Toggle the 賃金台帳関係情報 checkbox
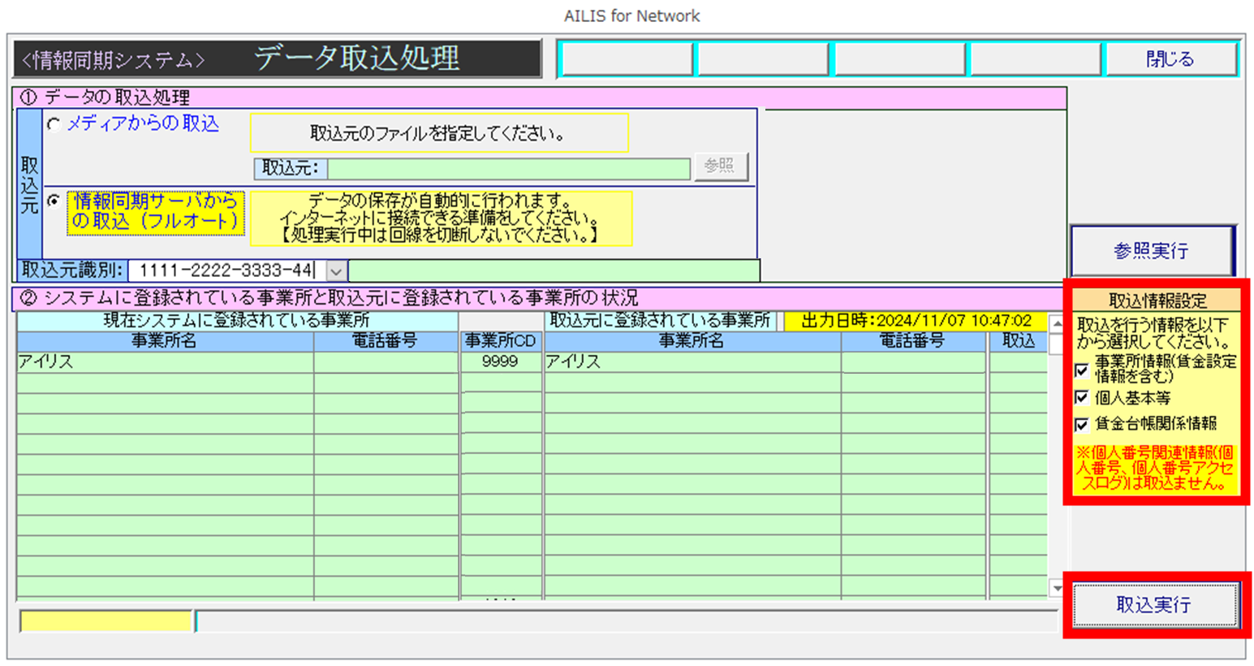This screenshot has height=666, width=1254. (1081, 424)
